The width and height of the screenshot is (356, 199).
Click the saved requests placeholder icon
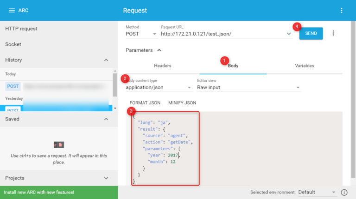click(x=59, y=145)
